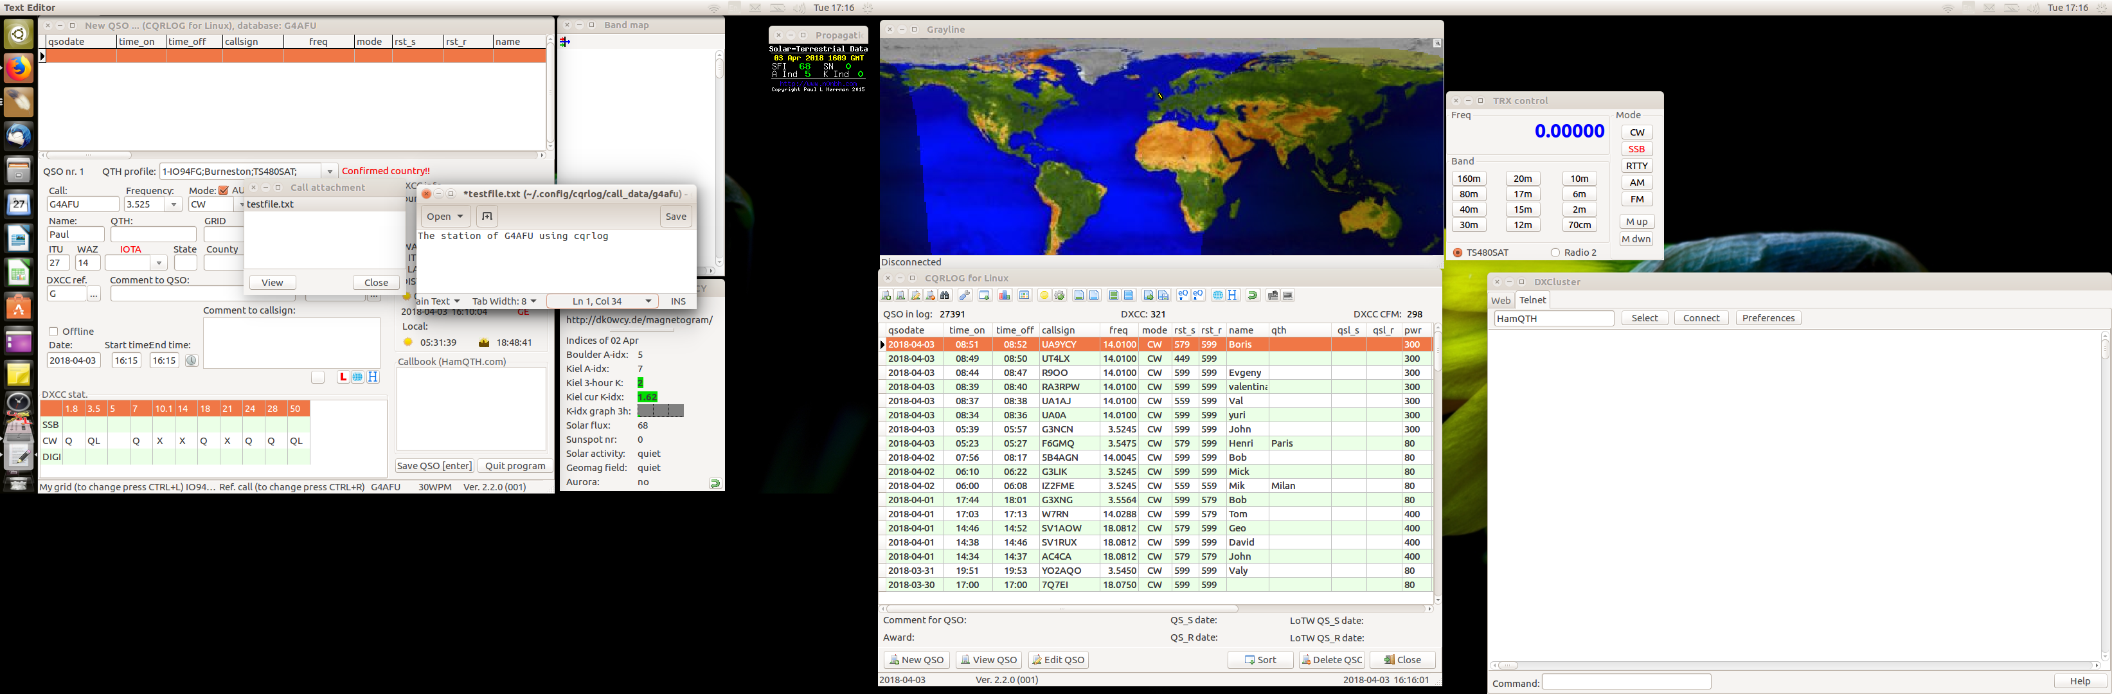This screenshot has width=2112, height=694.
Task: Click the DXCC ref ellipsis button
Action: (x=93, y=293)
